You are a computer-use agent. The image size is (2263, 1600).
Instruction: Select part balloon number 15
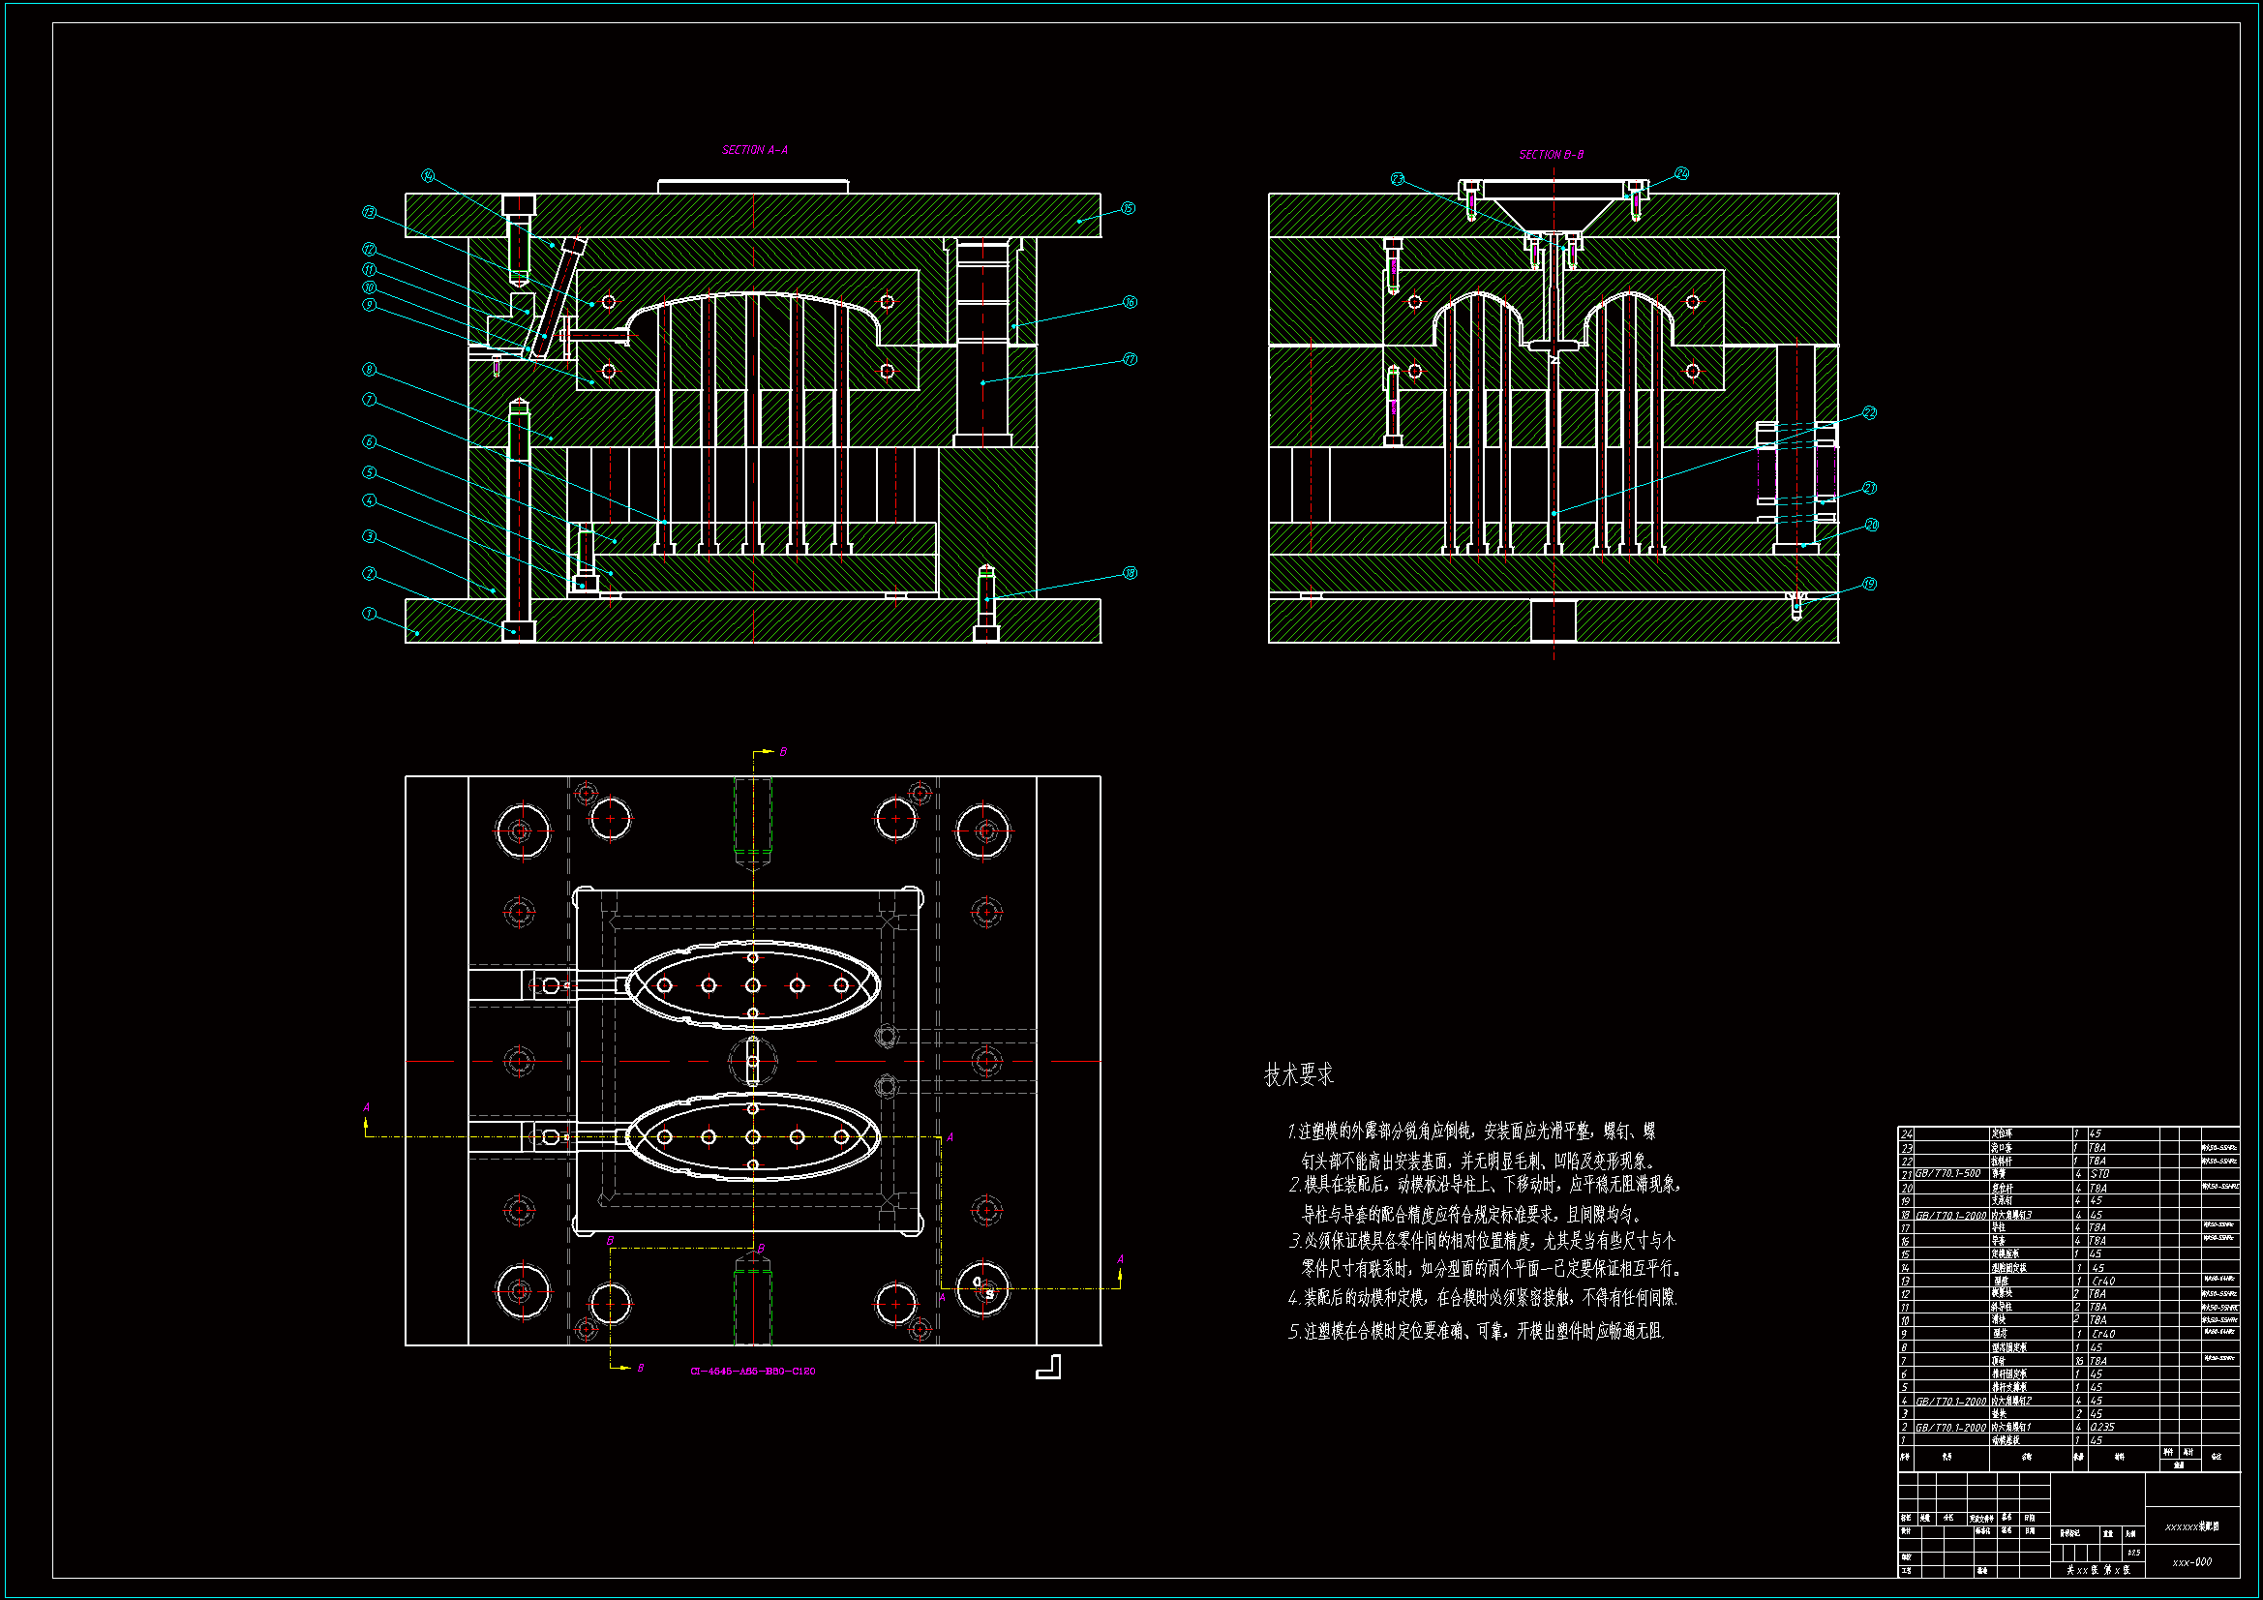tap(1129, 208)
